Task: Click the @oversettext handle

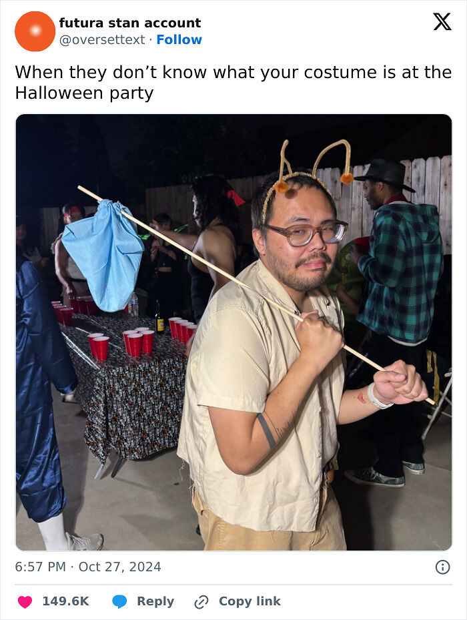Action: click(x=102, y=40)
